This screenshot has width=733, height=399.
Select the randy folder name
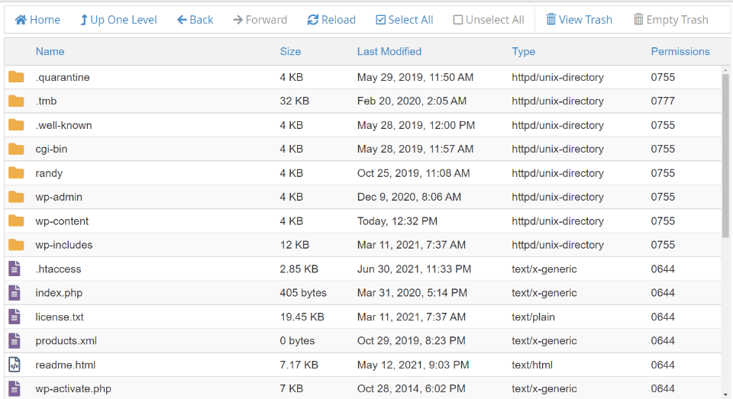(49, 173)
